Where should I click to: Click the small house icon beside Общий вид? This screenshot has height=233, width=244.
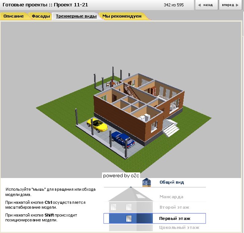(x=146, y=183)
